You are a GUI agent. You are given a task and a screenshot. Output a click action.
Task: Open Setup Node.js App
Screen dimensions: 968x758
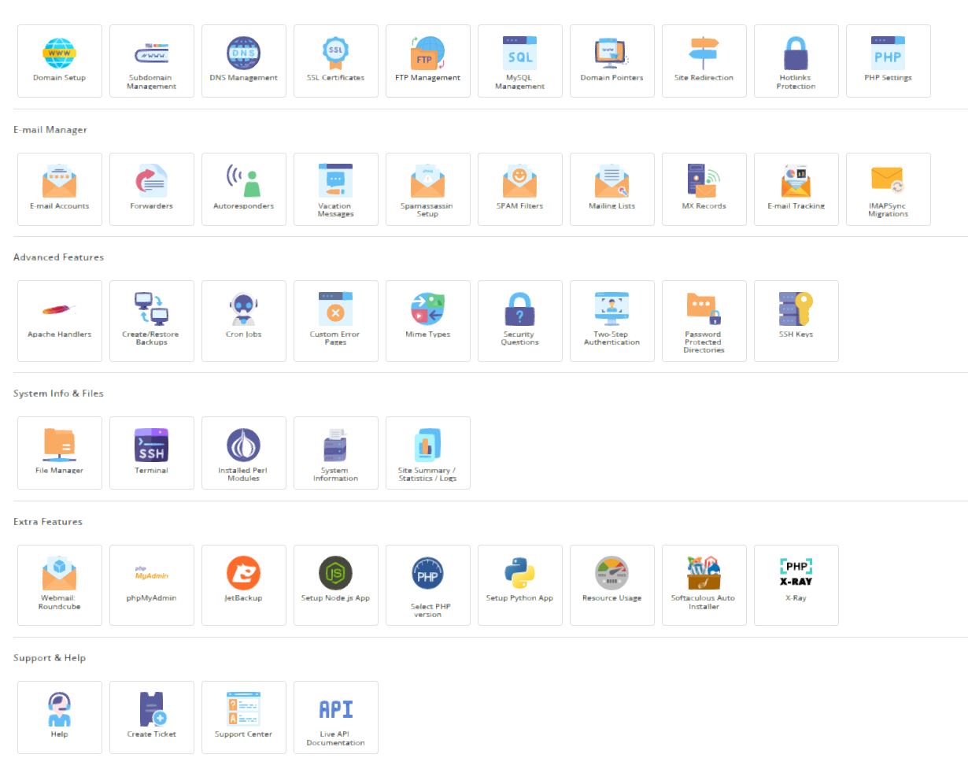point(336,585)
